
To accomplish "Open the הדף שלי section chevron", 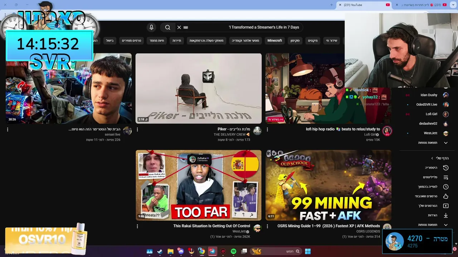I will 432,158.
